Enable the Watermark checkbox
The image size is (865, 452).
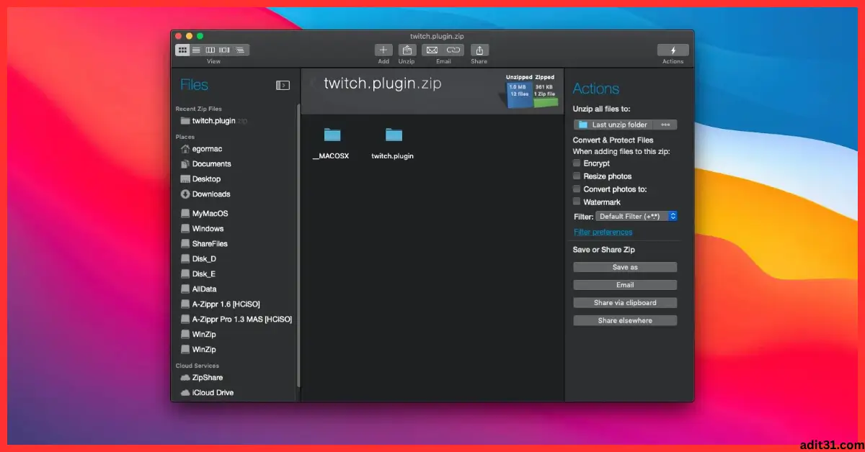(577, 202)
